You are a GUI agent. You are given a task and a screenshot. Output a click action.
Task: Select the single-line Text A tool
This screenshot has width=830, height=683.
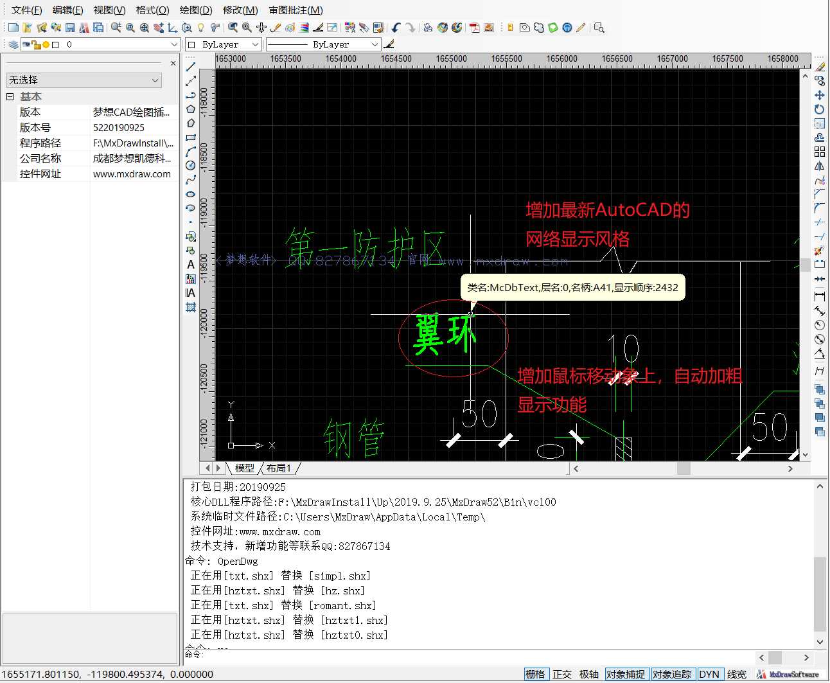(x=191, y=265)
